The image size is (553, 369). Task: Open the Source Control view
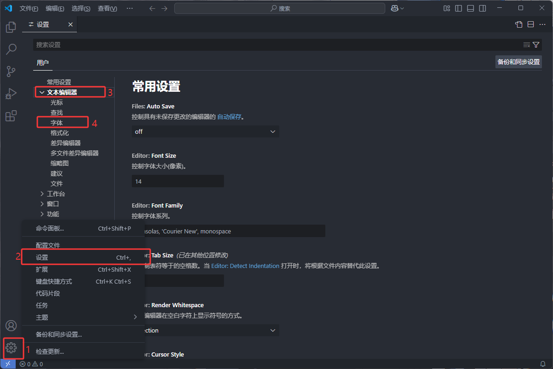pos(11,71)
